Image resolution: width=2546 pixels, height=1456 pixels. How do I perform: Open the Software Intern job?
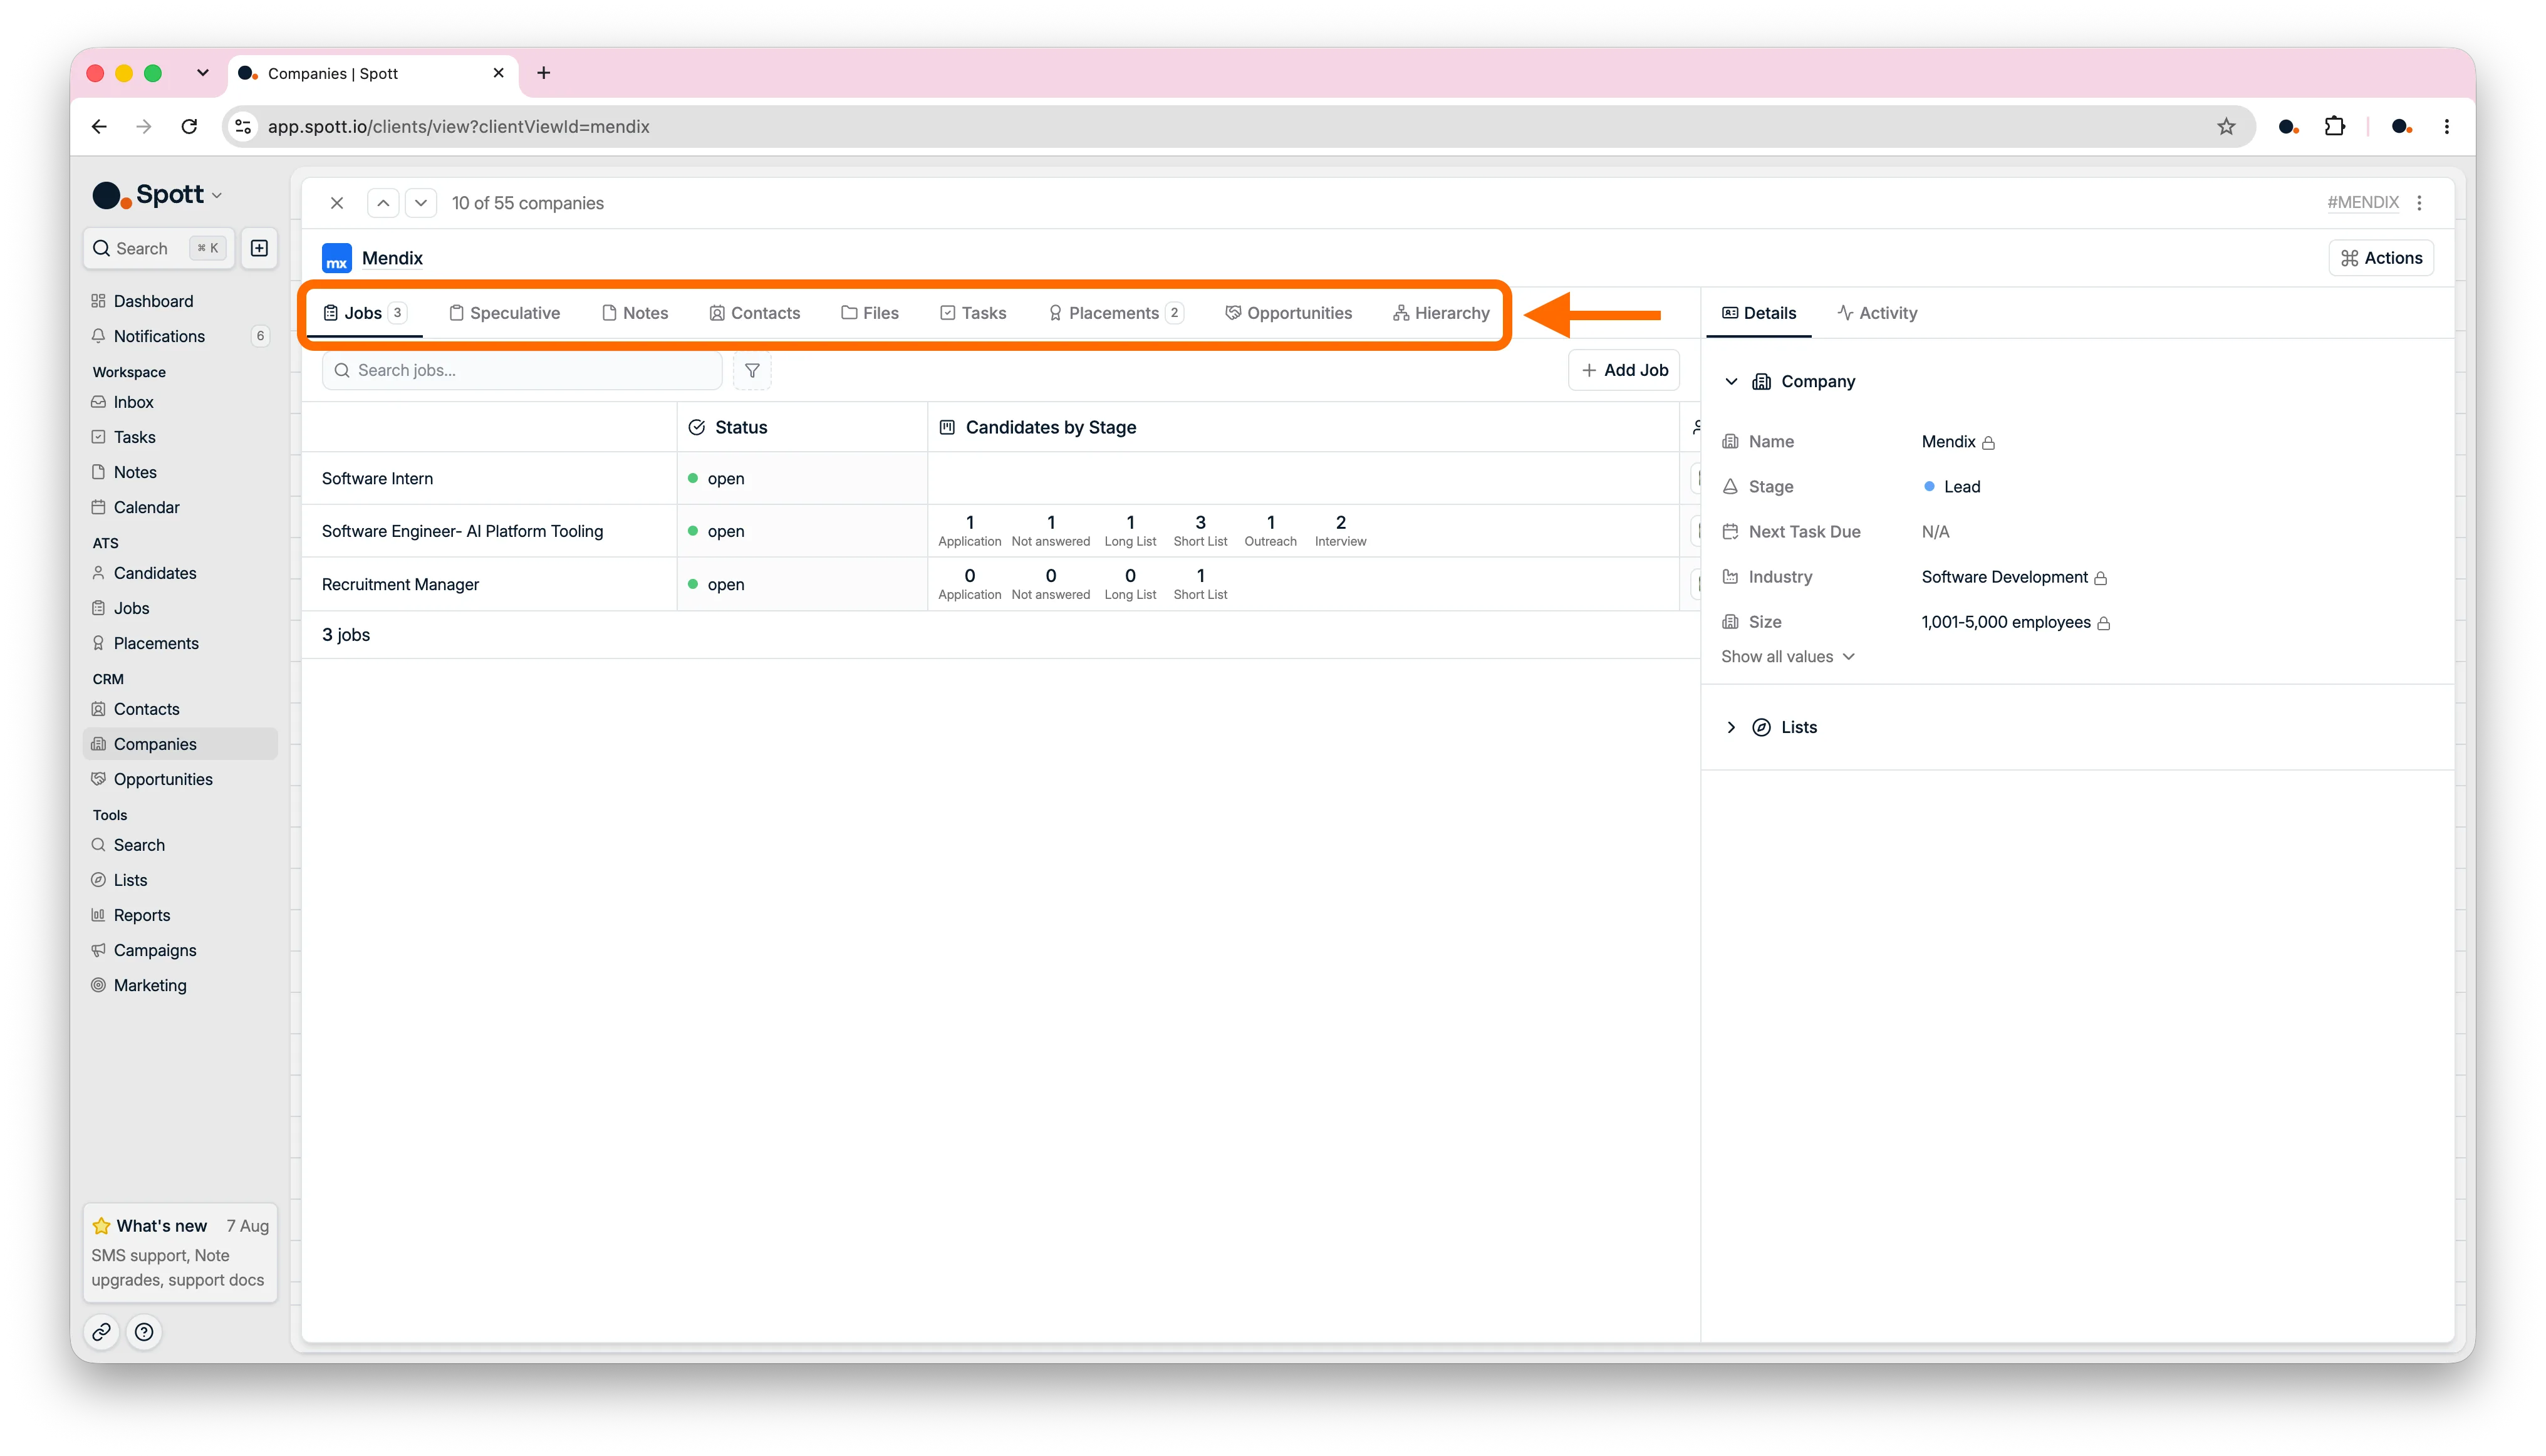pyautogui.click(x=377, y=479)
